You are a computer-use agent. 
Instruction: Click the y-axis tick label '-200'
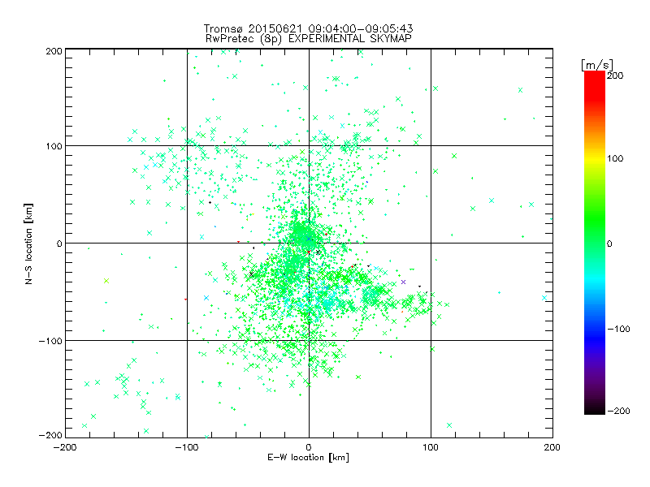click(x=50, y=435)
